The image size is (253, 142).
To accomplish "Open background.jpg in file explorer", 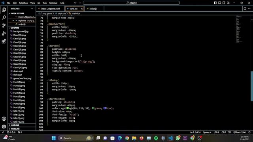I will click(x=21, y=32).
